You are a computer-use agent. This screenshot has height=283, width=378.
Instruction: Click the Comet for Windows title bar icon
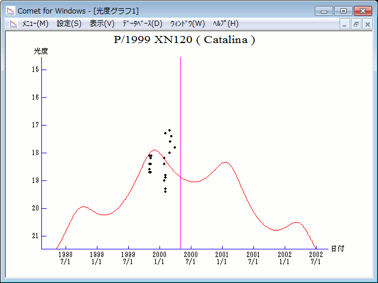click(10, 11)
